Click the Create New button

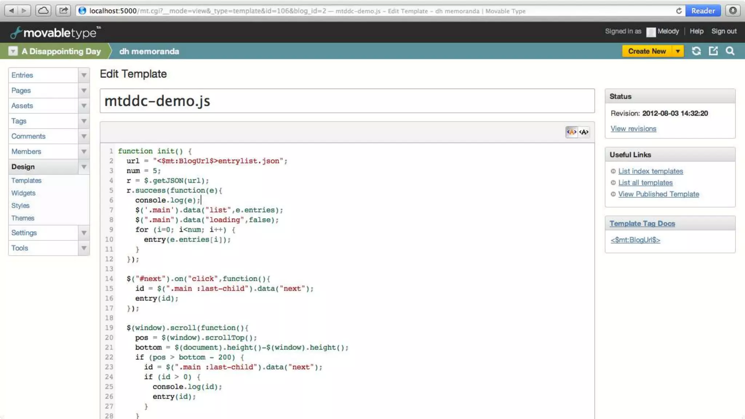647,51
